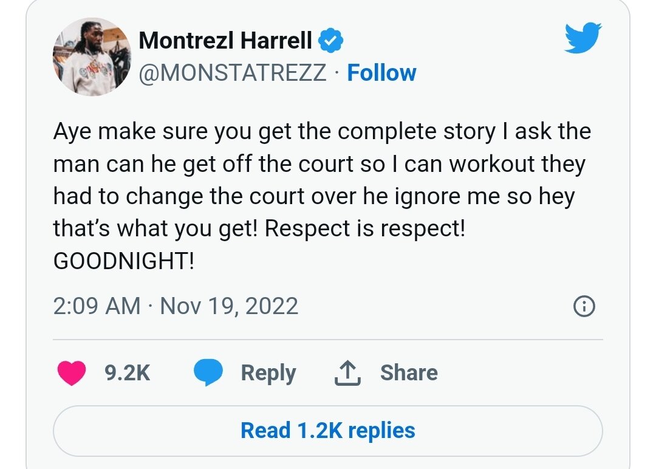Click the Montrezl Harrell display name
The image size is (656, 469).
(x=225, y=41)
